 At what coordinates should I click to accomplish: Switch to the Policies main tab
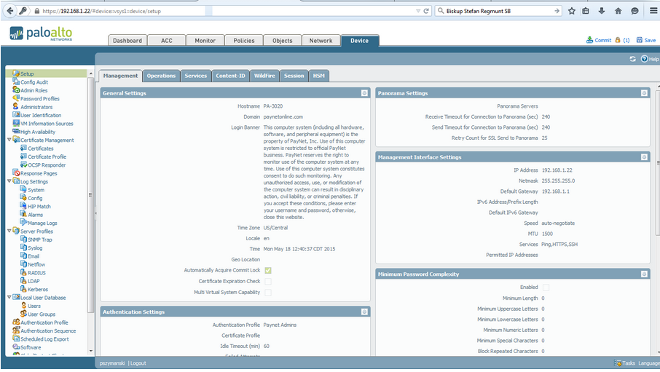click(244, 40)
